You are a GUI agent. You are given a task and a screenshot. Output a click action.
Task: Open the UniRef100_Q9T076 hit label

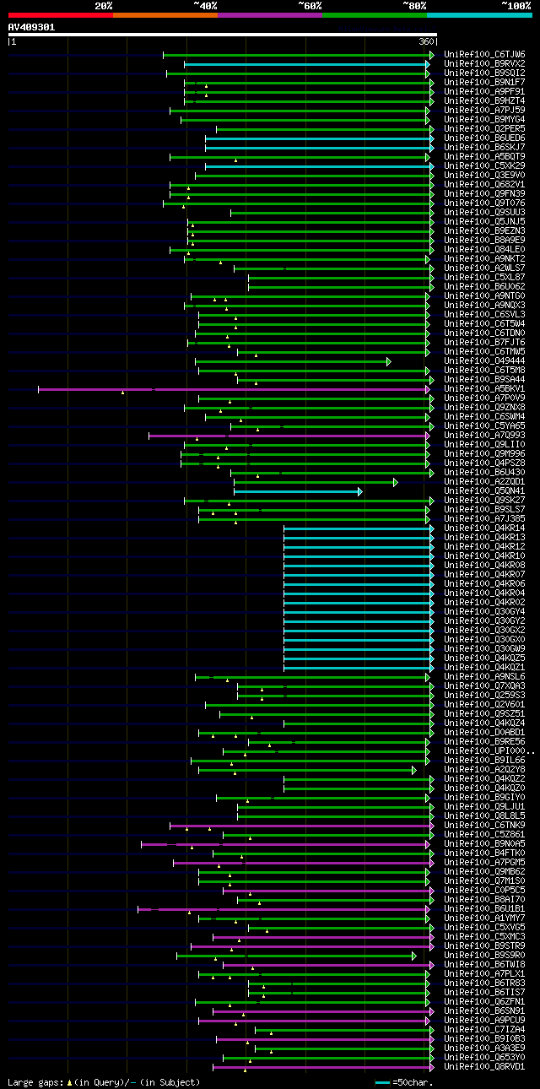(x=483, y=203)
